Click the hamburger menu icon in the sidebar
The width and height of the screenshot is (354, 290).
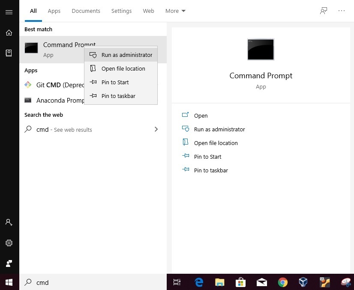pyautogui.click(x=9, y=12)
